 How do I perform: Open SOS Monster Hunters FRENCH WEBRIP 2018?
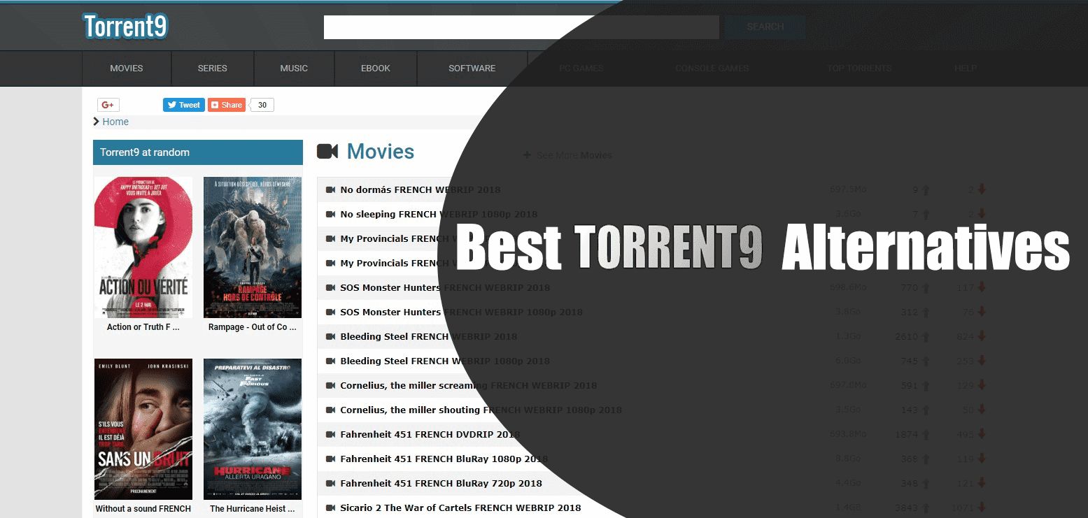[x=445, y=287]
